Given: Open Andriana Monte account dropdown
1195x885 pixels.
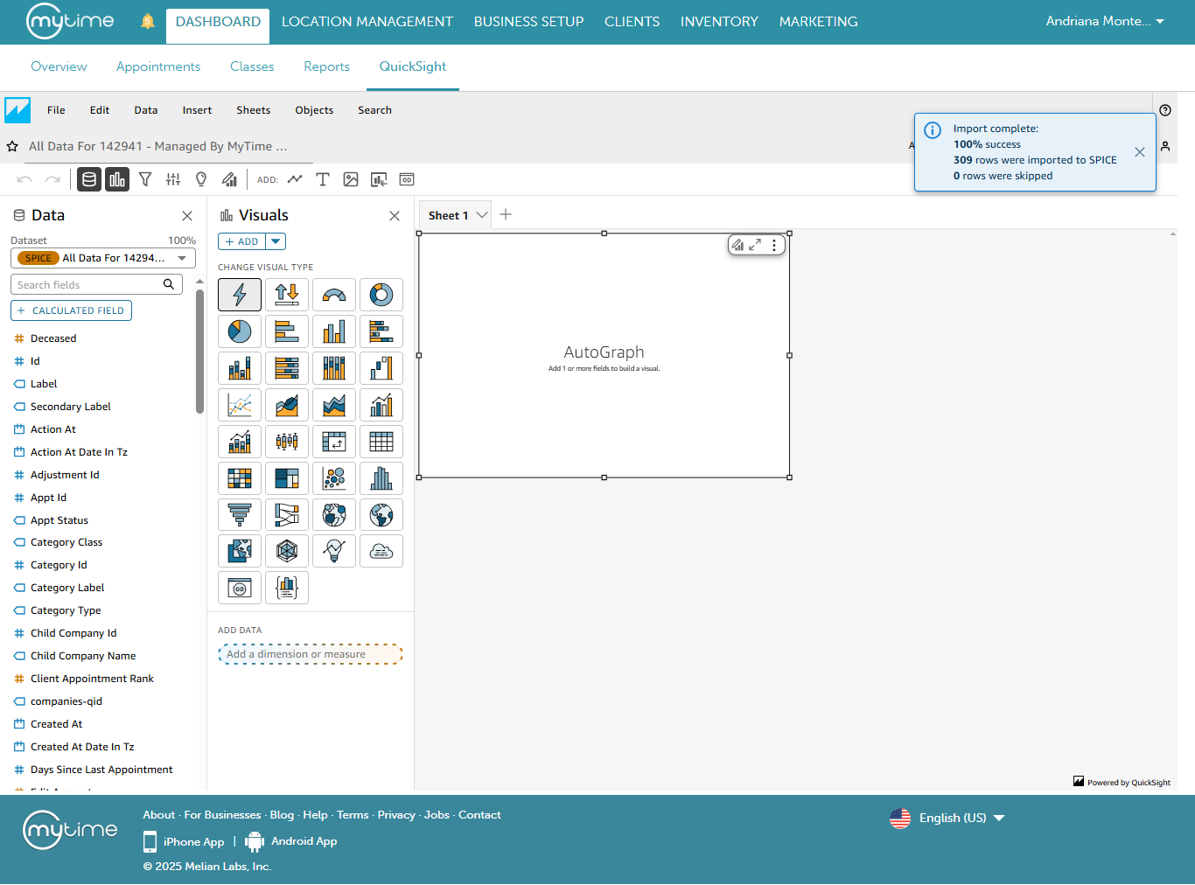Looking at the screenshot, I should [1105, 21].
